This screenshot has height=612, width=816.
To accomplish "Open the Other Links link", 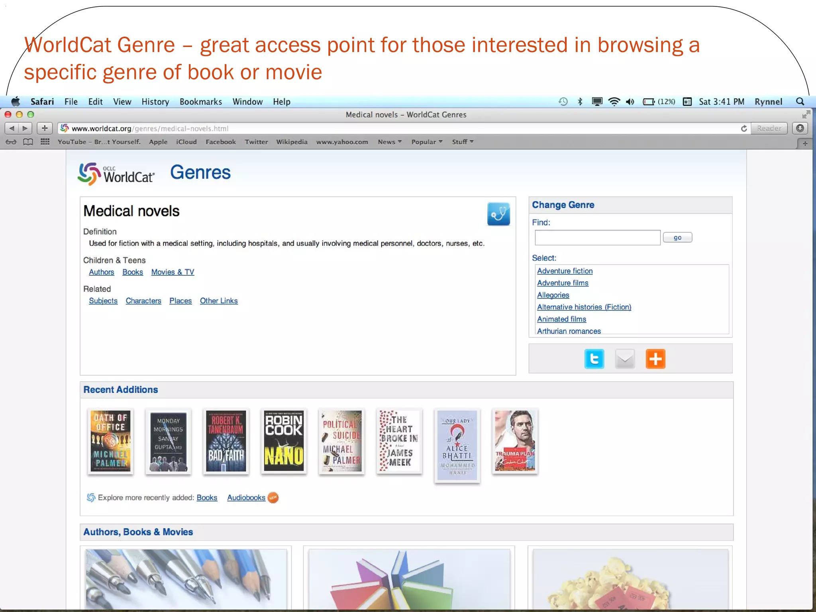I will (219, 301).
